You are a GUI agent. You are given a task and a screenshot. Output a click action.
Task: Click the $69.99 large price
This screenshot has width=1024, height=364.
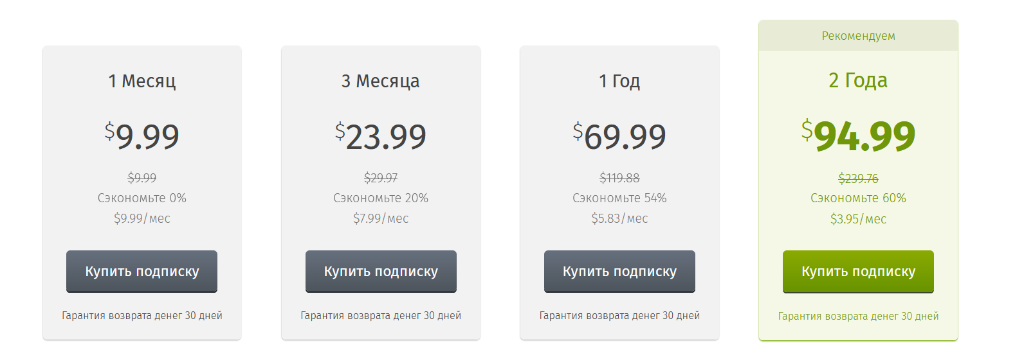(619, 135)
